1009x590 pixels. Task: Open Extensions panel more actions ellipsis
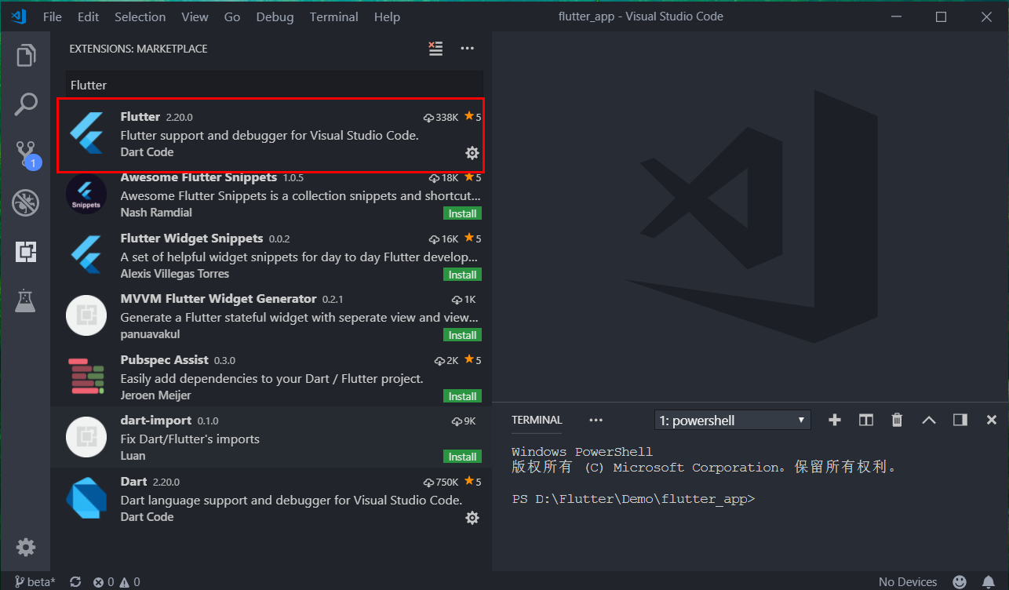(468, 49)
